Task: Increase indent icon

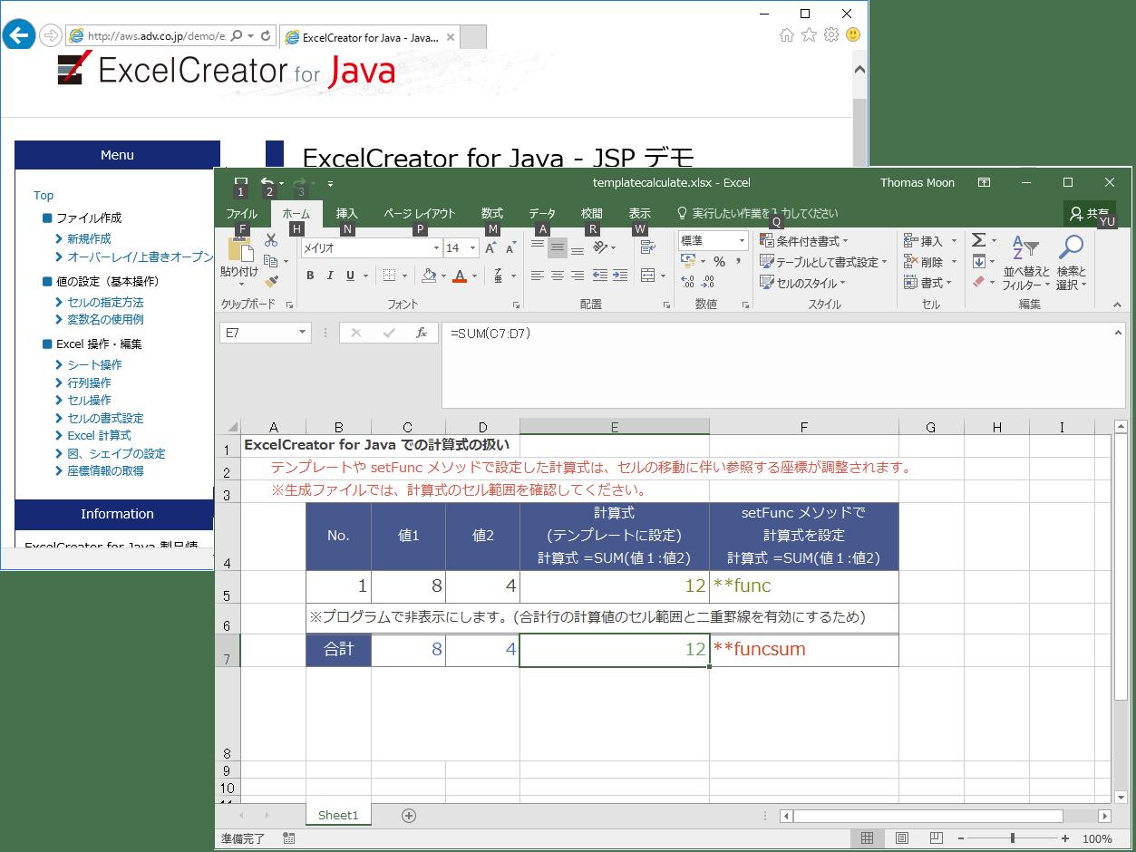Action: pos(620,276)
